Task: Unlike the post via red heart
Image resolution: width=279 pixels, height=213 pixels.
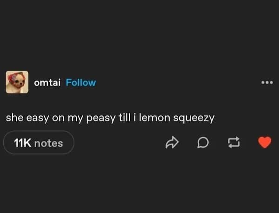Action: click(264, 143)
